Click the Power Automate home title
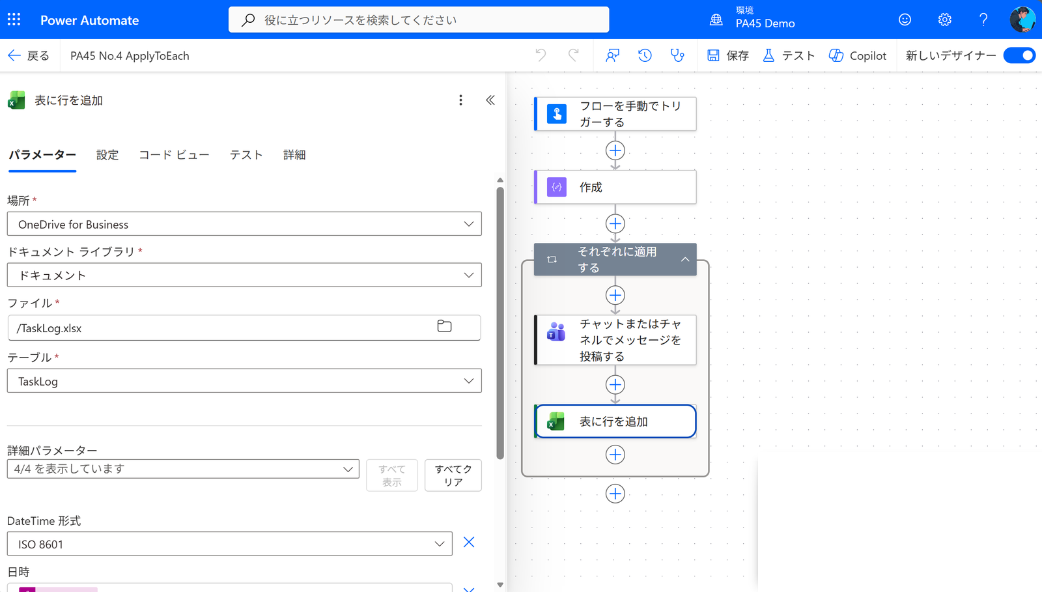This screenshot has width=1042, height=592. point(90,20)
